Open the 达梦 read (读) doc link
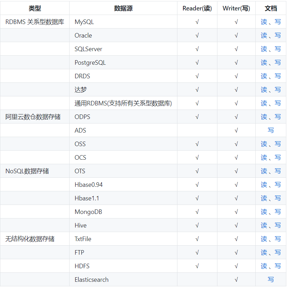Screen dimensions: 287x287 click(x=264, y=89)
